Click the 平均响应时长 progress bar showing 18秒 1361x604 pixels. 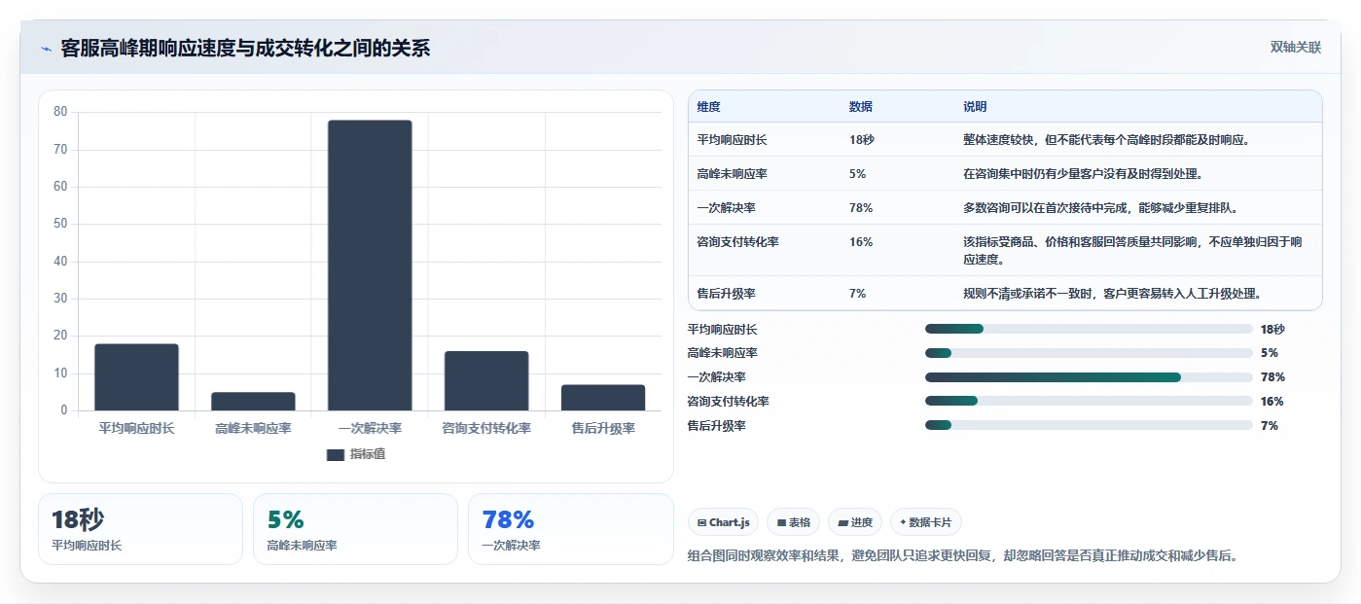tap(1089, 329)
